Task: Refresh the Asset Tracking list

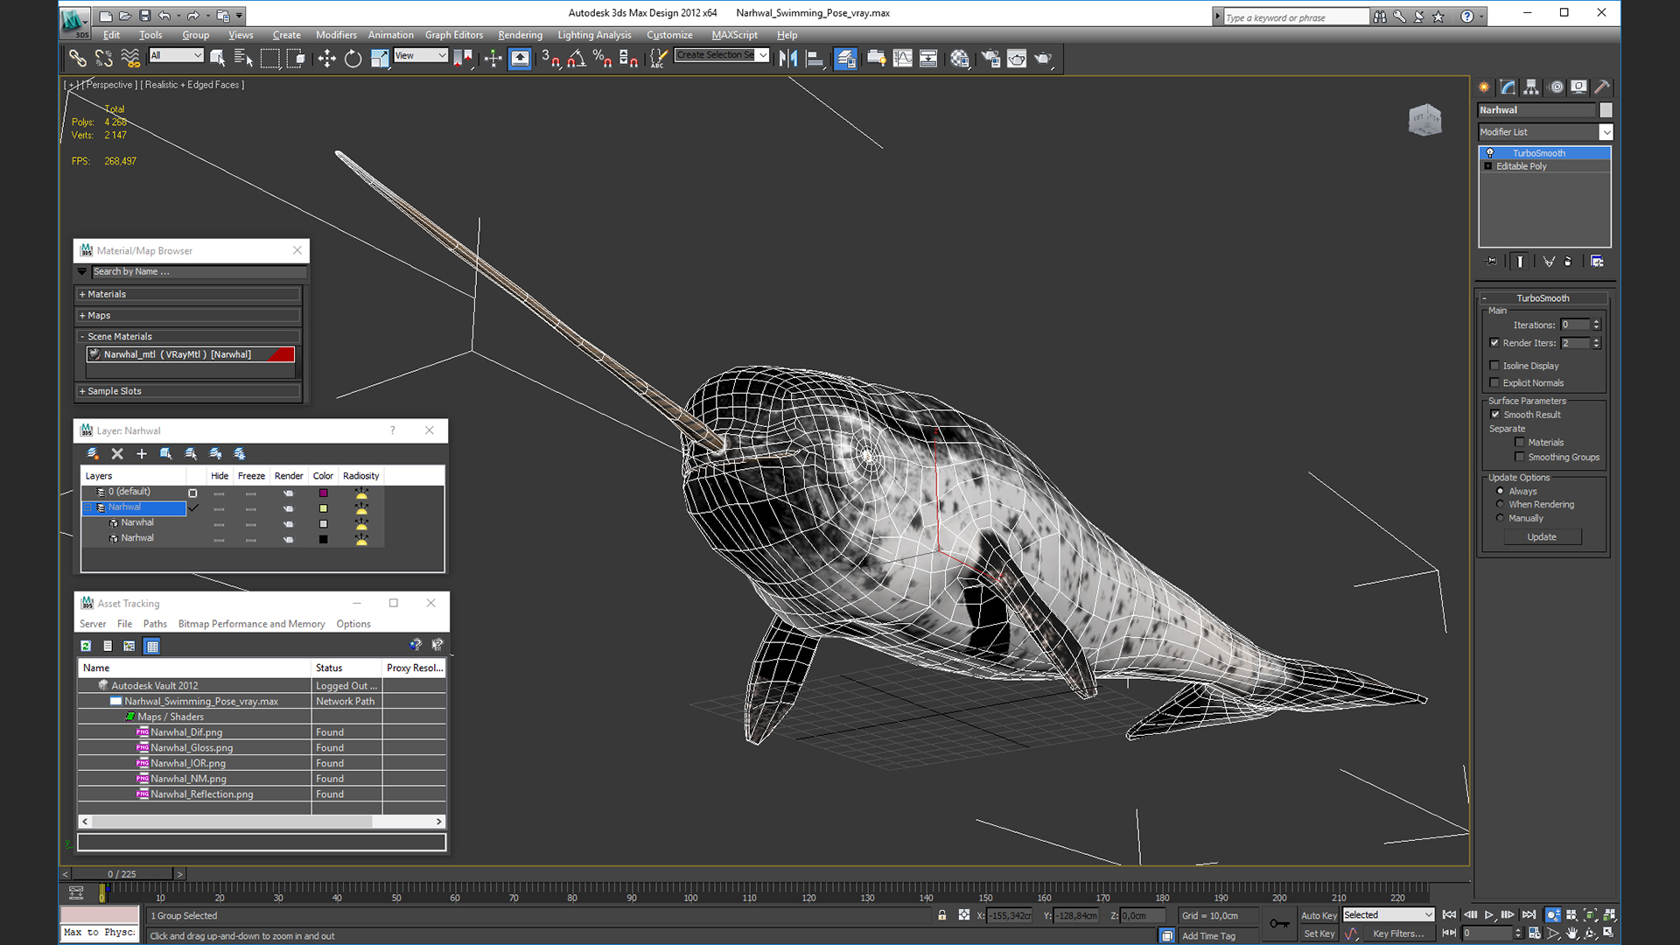Action: click(86, 646)
